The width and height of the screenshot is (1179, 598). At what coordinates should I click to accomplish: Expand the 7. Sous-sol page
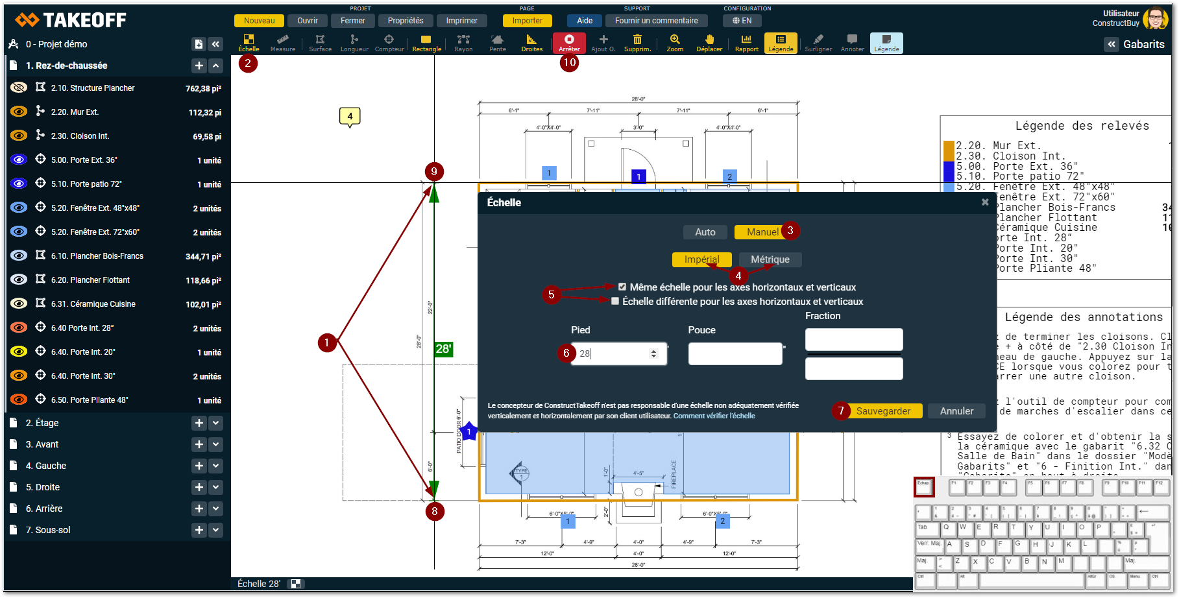point(216,530)
